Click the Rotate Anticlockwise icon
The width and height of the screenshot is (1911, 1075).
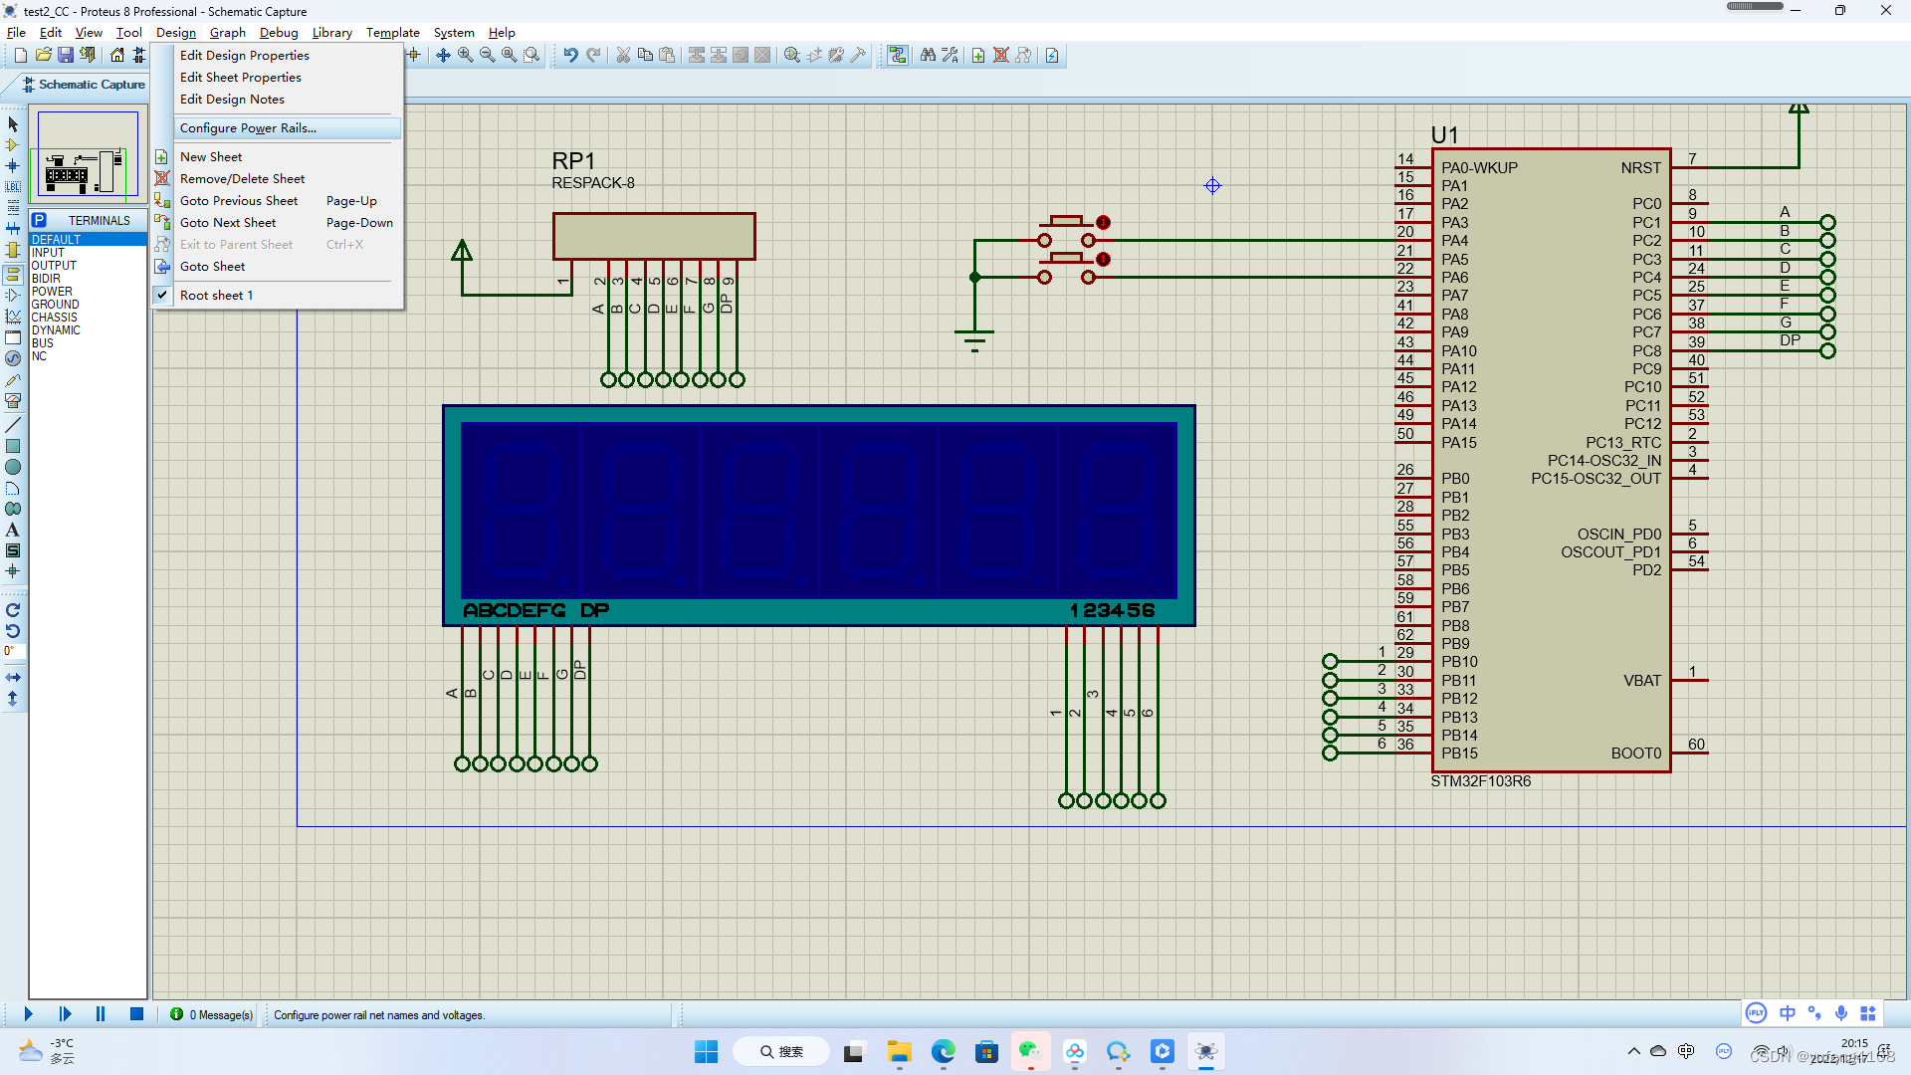point(13,631)
